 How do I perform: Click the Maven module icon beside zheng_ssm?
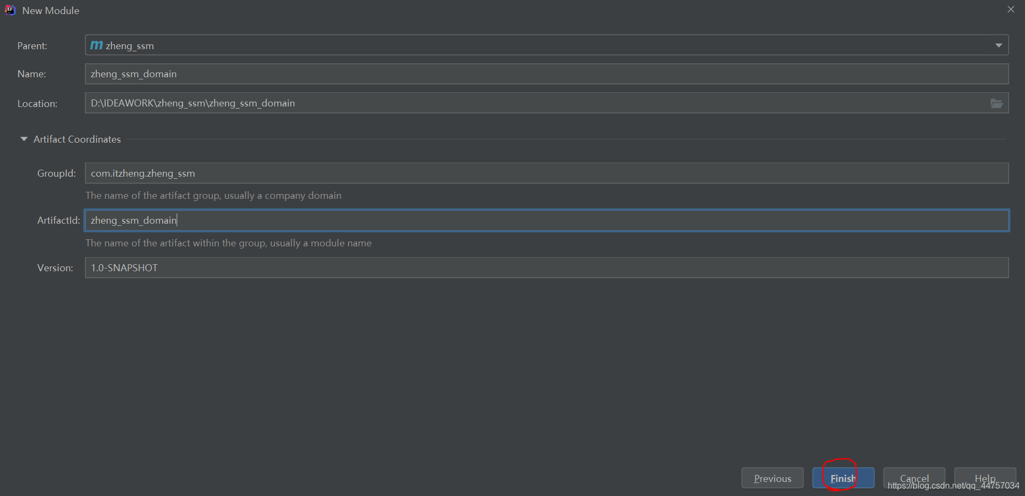[97, 45]
